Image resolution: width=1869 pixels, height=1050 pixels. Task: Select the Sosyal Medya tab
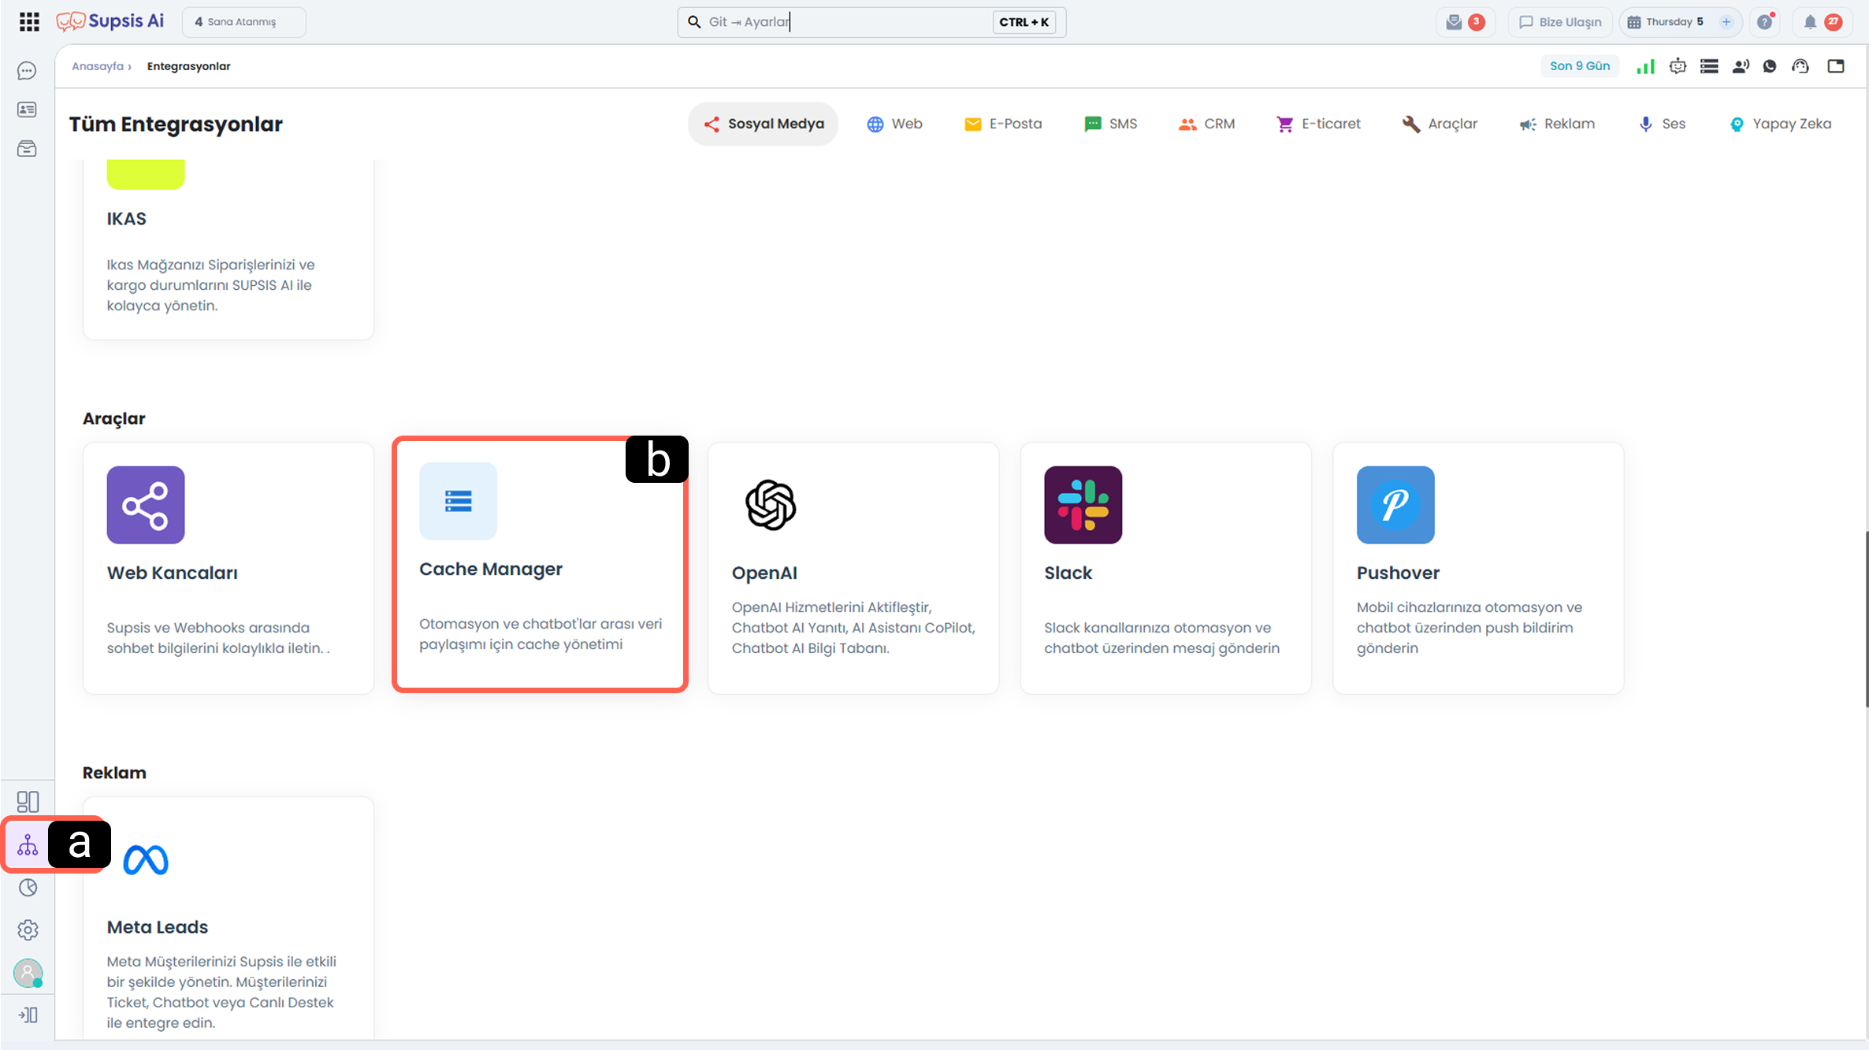point(763,124)
